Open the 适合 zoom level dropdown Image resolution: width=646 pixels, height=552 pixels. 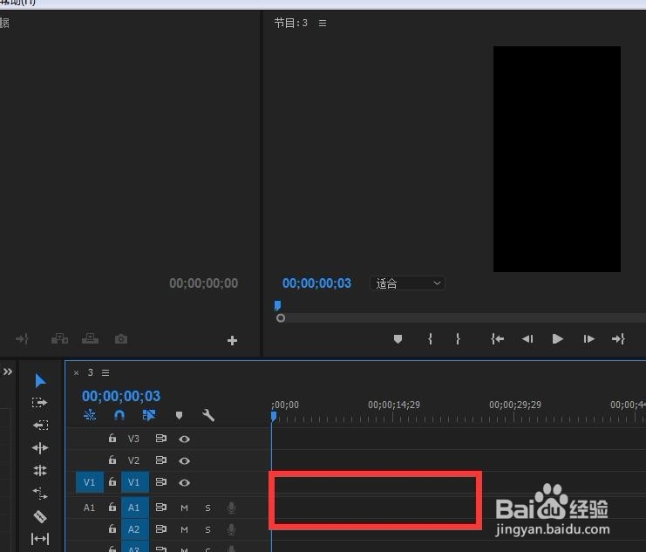click(407, 283)
